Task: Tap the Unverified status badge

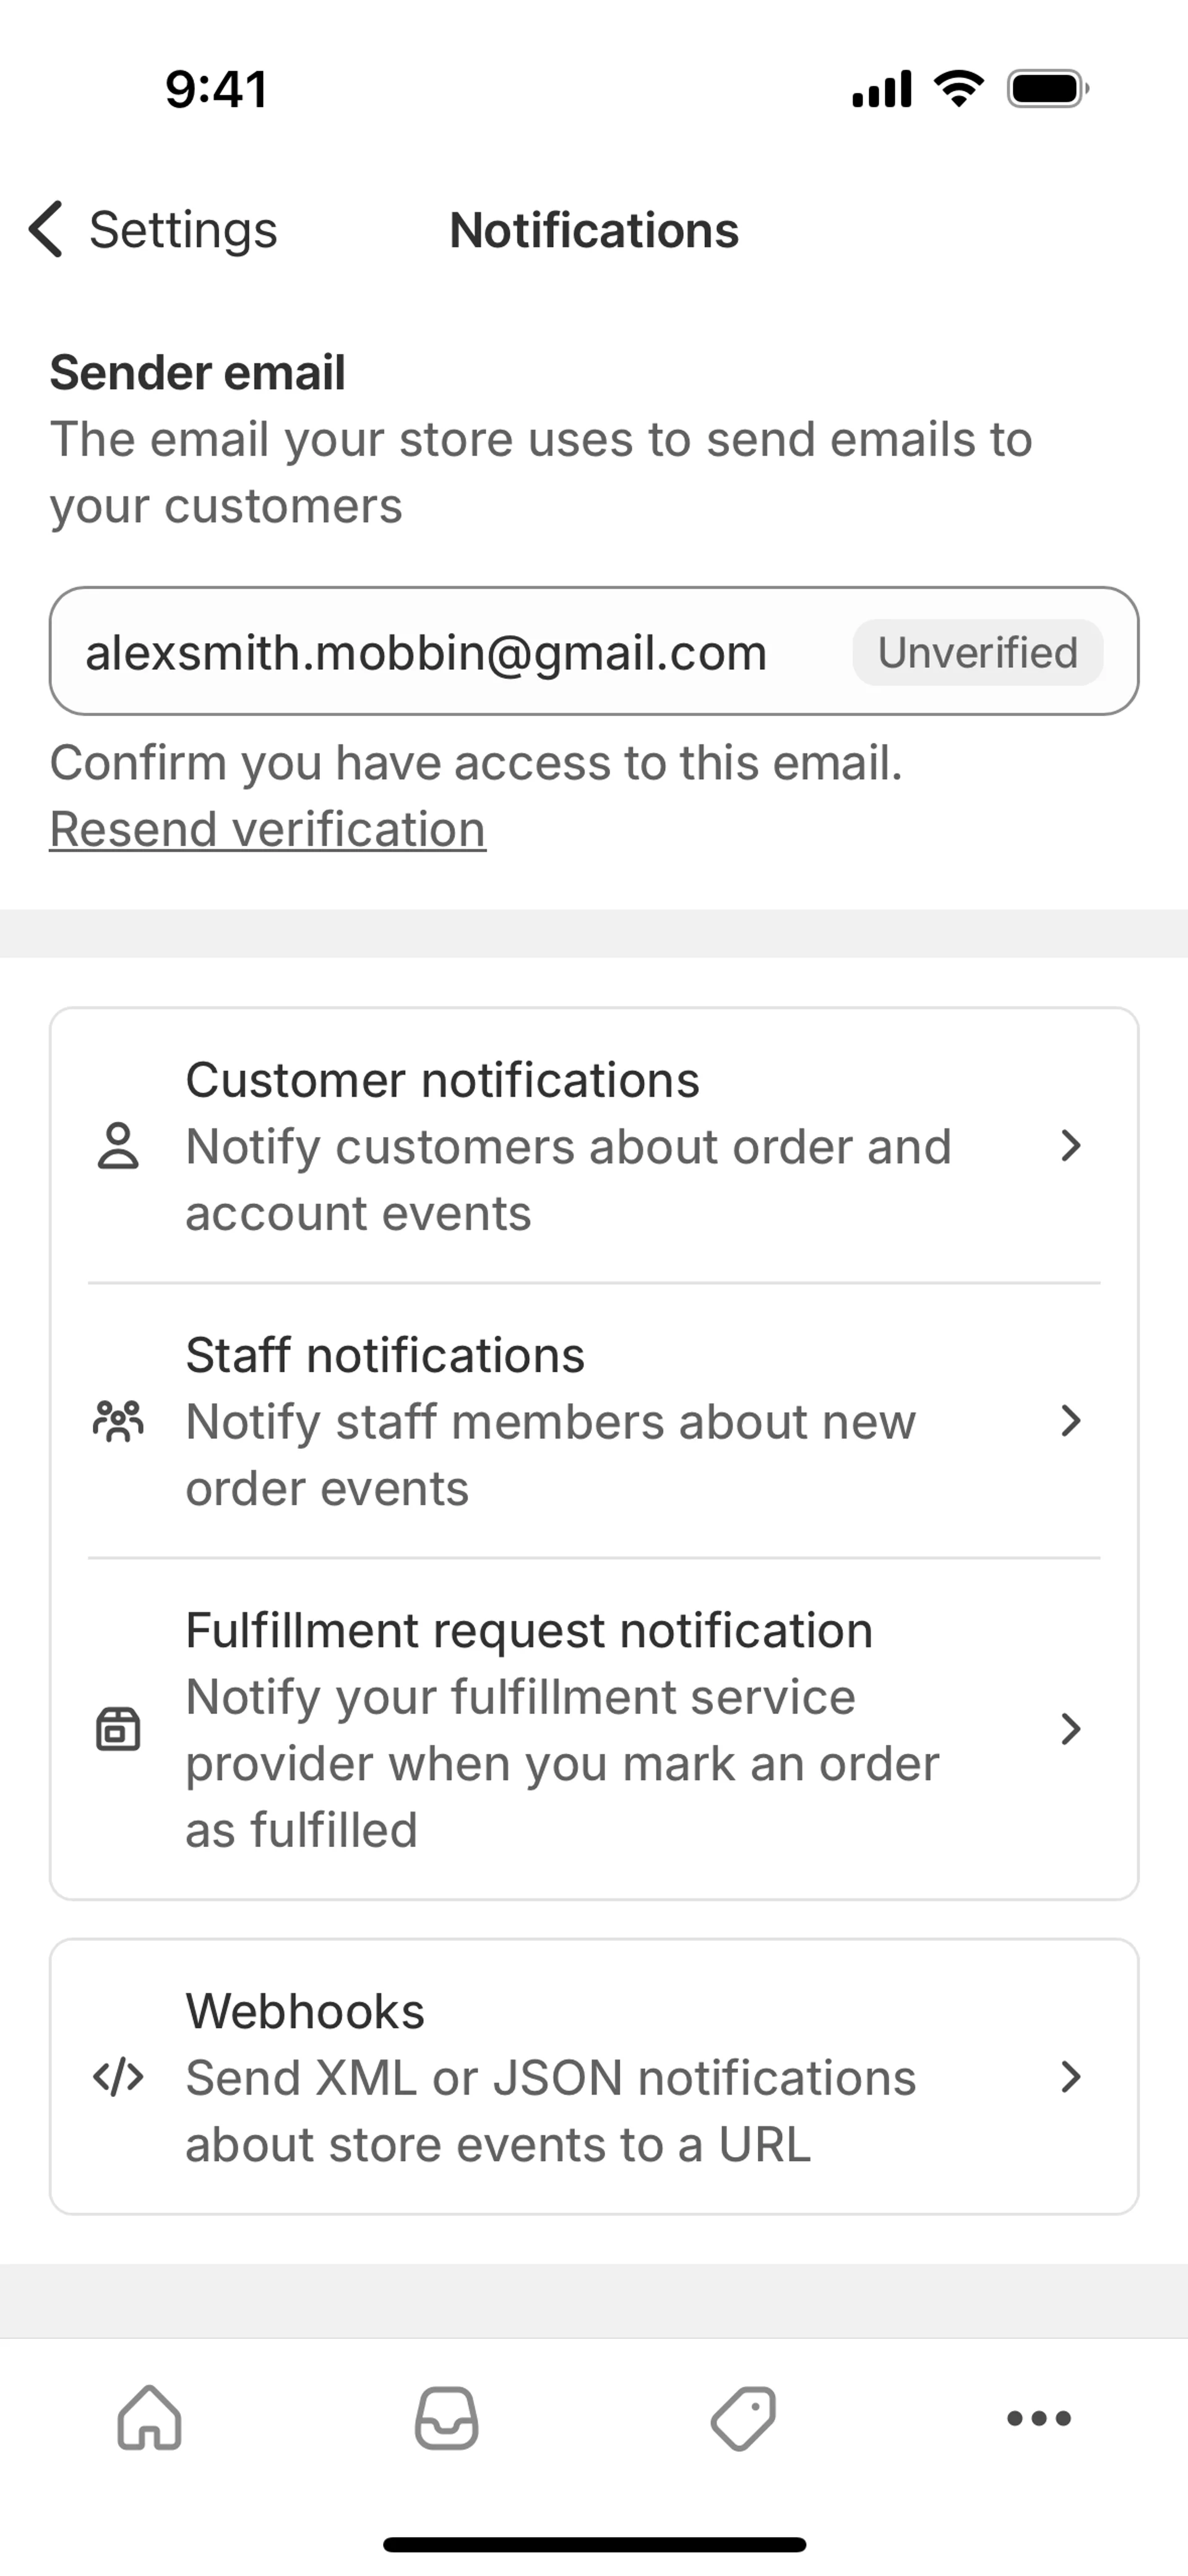Action: (x=977, y=652)
